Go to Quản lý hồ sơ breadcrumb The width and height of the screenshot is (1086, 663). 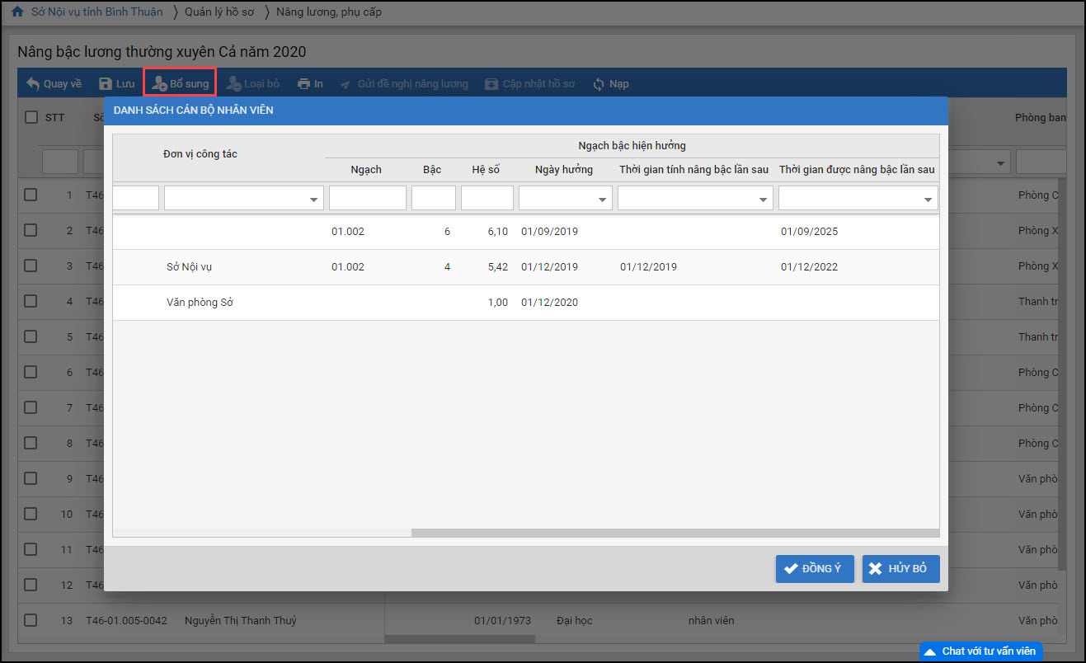219,12
